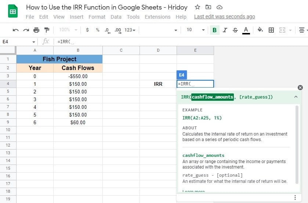Image resolution: width=308 pixels, height=203 pixels.
Task: Open More formats 123 dropdown
Action: pos(130,30)
